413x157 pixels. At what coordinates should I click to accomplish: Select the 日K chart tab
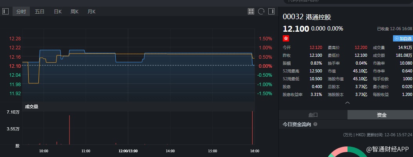click(x=58, y=12)
